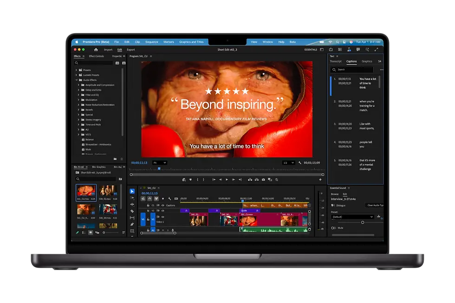Open the Fit zoom level dropdown
The image size is (455, 303).
(160, 163)
